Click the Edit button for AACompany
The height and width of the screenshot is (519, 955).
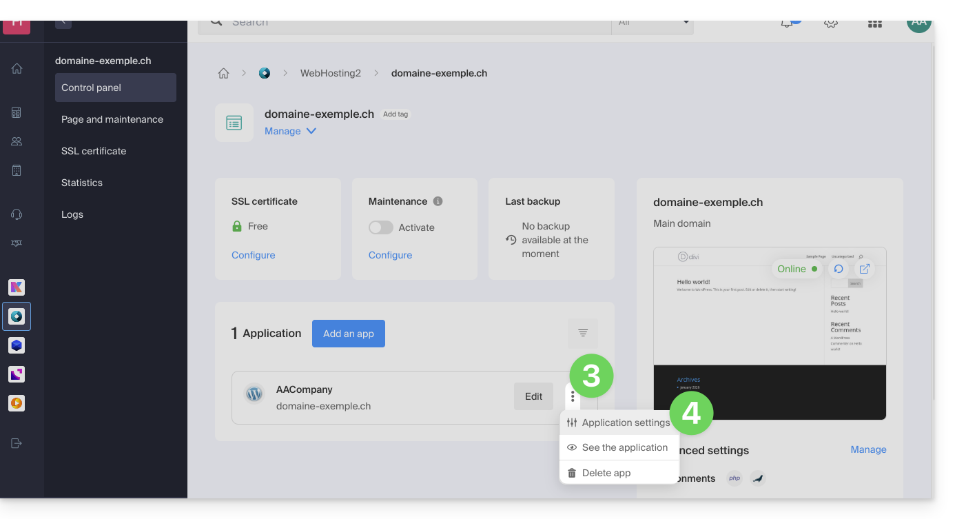pos(533,396)
